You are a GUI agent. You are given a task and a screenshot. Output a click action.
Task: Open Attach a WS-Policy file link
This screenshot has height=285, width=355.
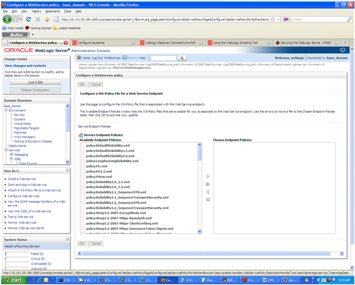click(x=35, y=190)
